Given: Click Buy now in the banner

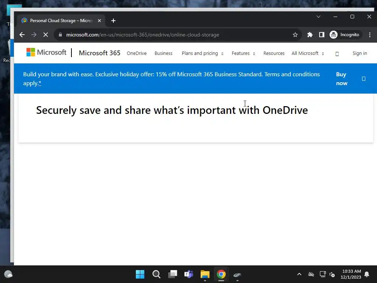Looking at the screenshot, I should [342, 79].
